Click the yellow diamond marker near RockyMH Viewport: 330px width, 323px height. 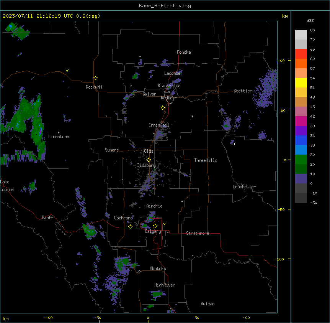point(95,78)
